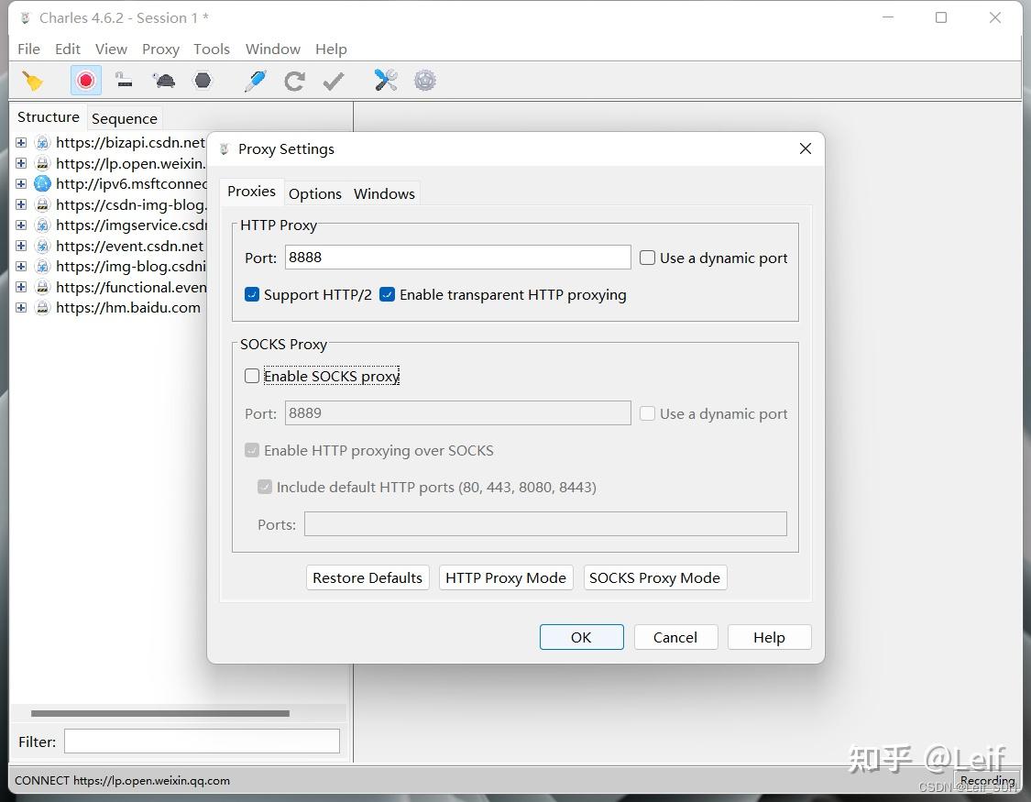This screenshot has height=802, width=1031.
Task: Expand the event.csdn.net tree node
Action: (21, 246)
